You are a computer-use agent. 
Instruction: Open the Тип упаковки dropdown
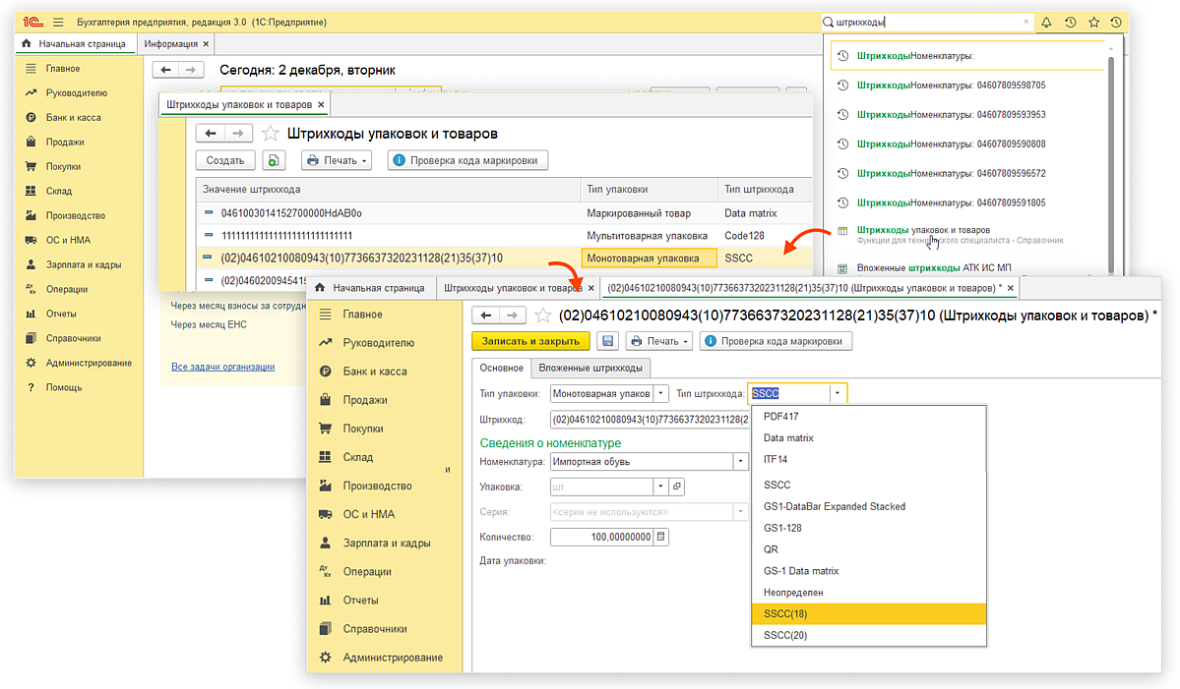[660, 393]
